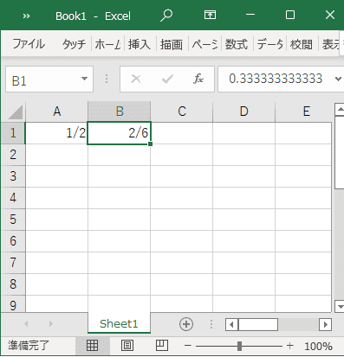Switch to Normal view icon

tap(93, 345)
